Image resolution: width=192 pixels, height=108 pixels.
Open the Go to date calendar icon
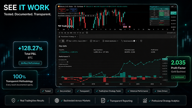point(87,33)
